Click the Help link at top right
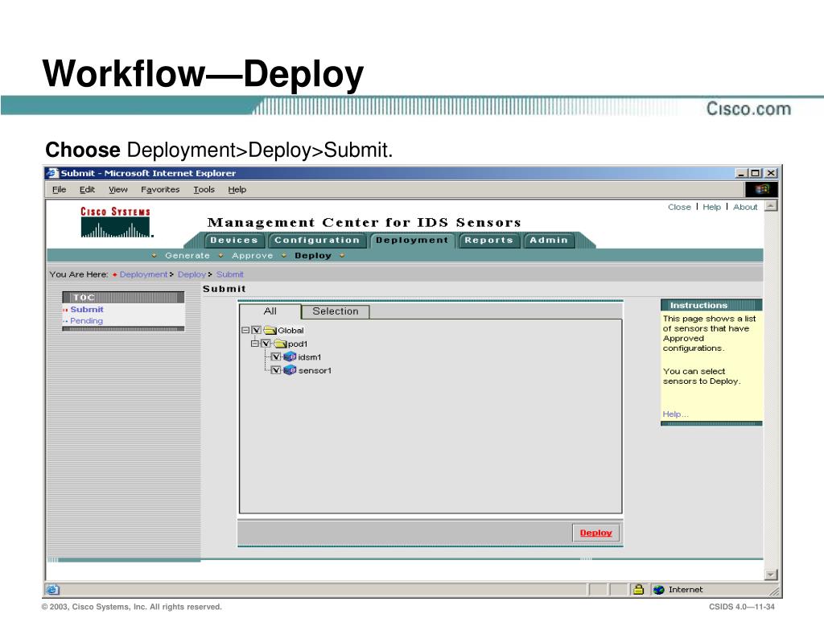Viewport: 824px width, 618px height. point(711,207)
